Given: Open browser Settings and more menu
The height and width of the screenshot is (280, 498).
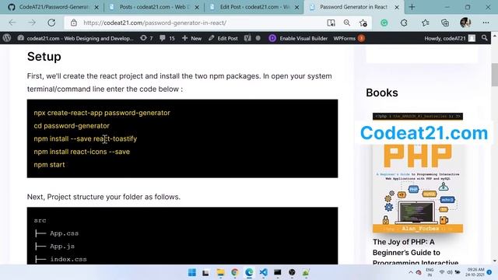Looking at the screenshot, I should pyautogui.click(x=486, y=23).
